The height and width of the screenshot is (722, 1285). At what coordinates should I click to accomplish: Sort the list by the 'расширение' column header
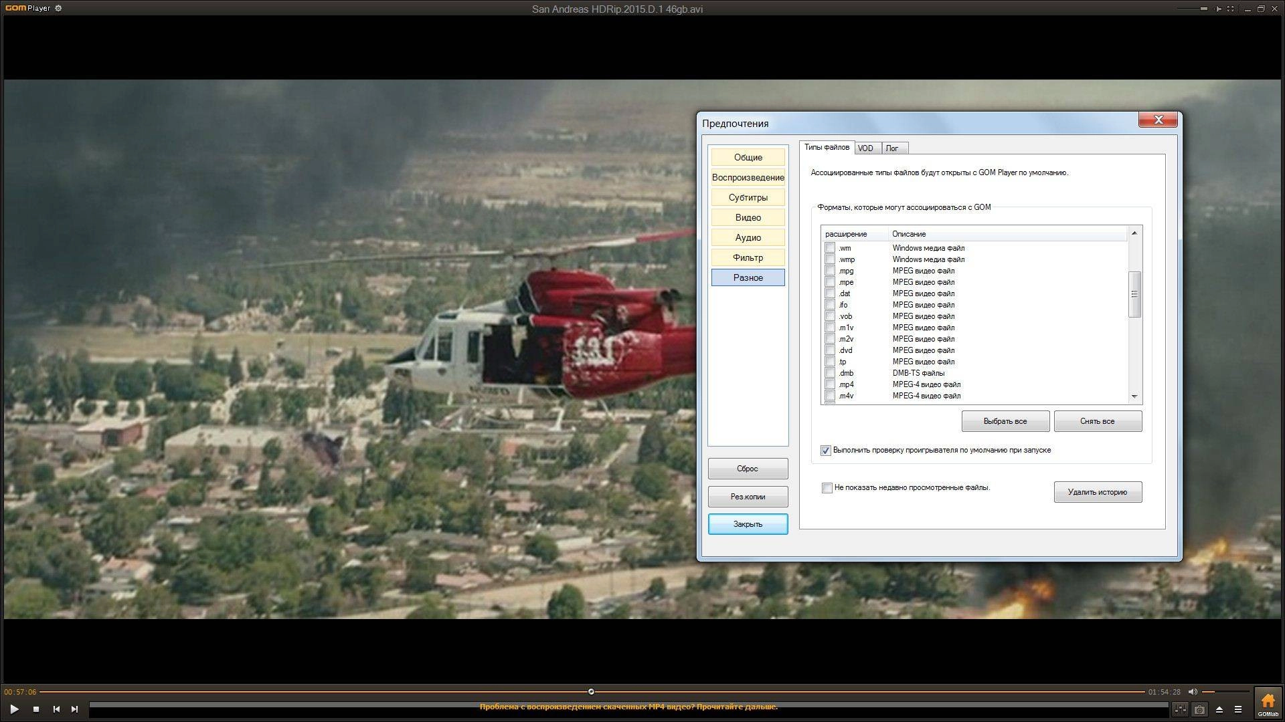click(855, 234)
